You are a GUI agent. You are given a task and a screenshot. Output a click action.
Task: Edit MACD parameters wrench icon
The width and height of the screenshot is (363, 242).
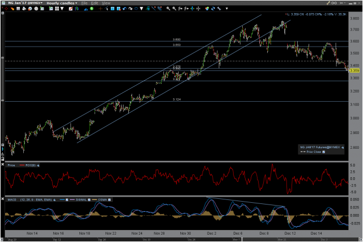(x=54, y=200)
